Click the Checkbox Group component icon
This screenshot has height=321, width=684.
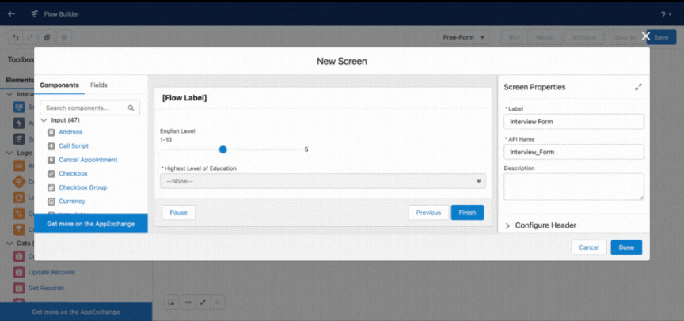pyautogui.click(x=51, y=187)
